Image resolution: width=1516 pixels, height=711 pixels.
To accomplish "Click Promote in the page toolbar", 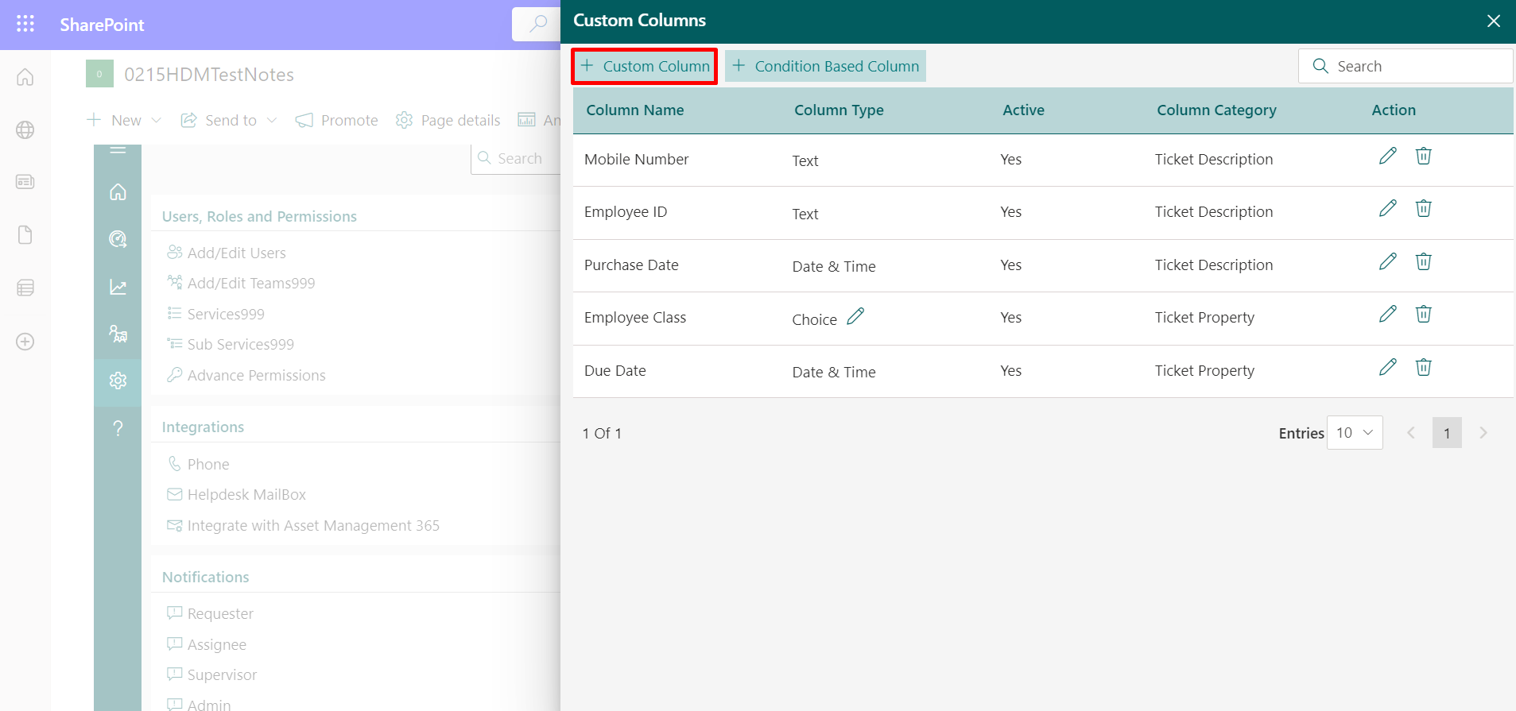I will coord(336,120).
